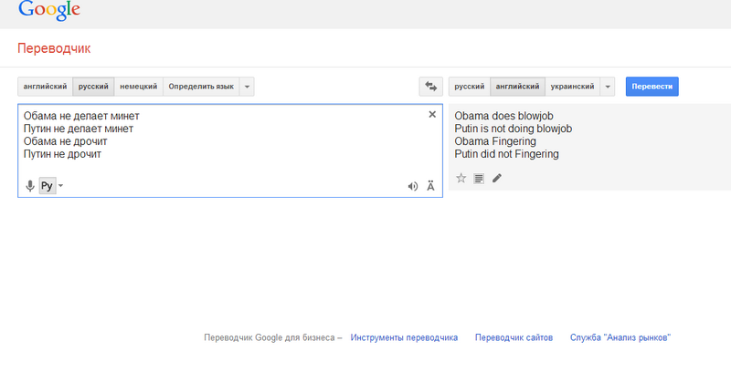Star the translation for the phrasebook
Viewport: 731px width, 372px height.
point(461,178)
